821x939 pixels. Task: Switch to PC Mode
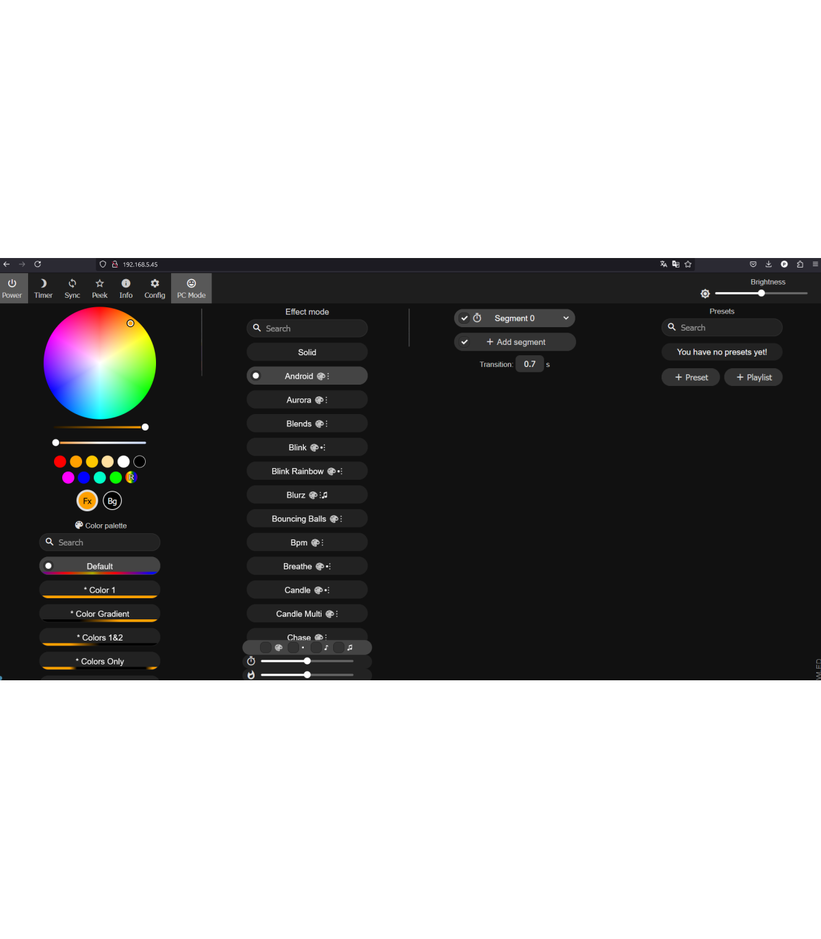192,288
